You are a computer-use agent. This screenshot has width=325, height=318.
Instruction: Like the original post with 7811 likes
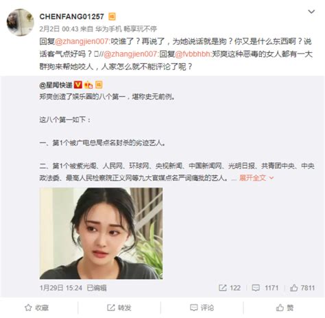(x=302, y=288)
